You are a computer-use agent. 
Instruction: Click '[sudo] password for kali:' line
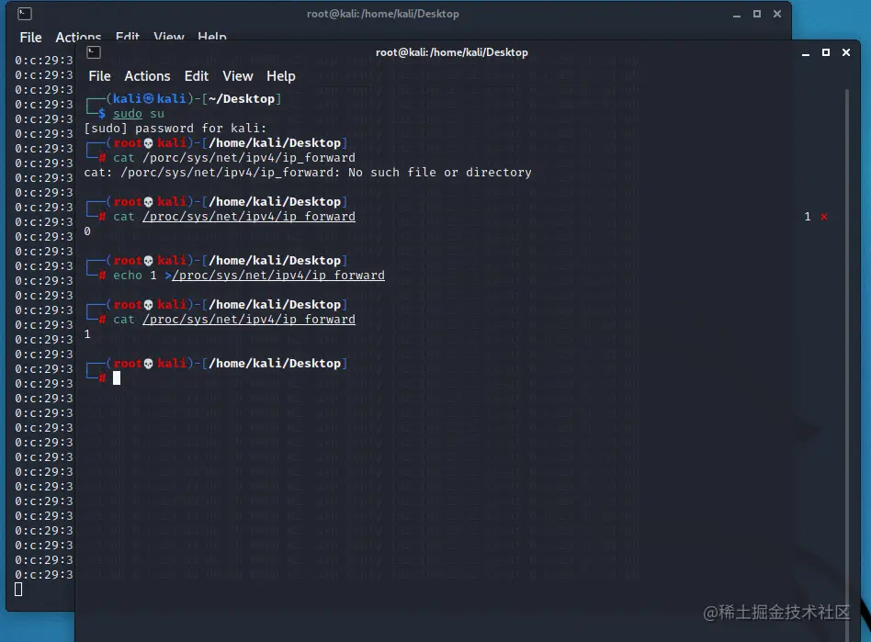(175, 129)
